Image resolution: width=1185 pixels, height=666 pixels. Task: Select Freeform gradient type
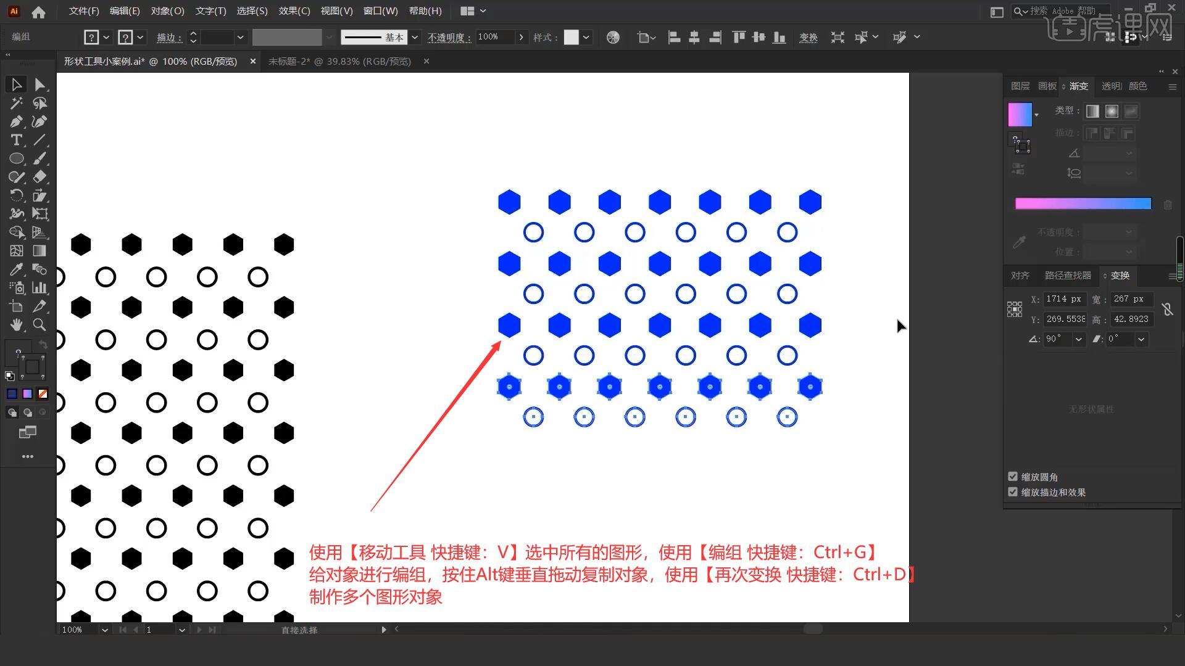[1131, 111]
